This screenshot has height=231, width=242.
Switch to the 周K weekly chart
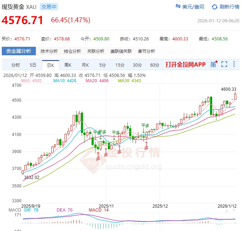[x=68, y=65]
